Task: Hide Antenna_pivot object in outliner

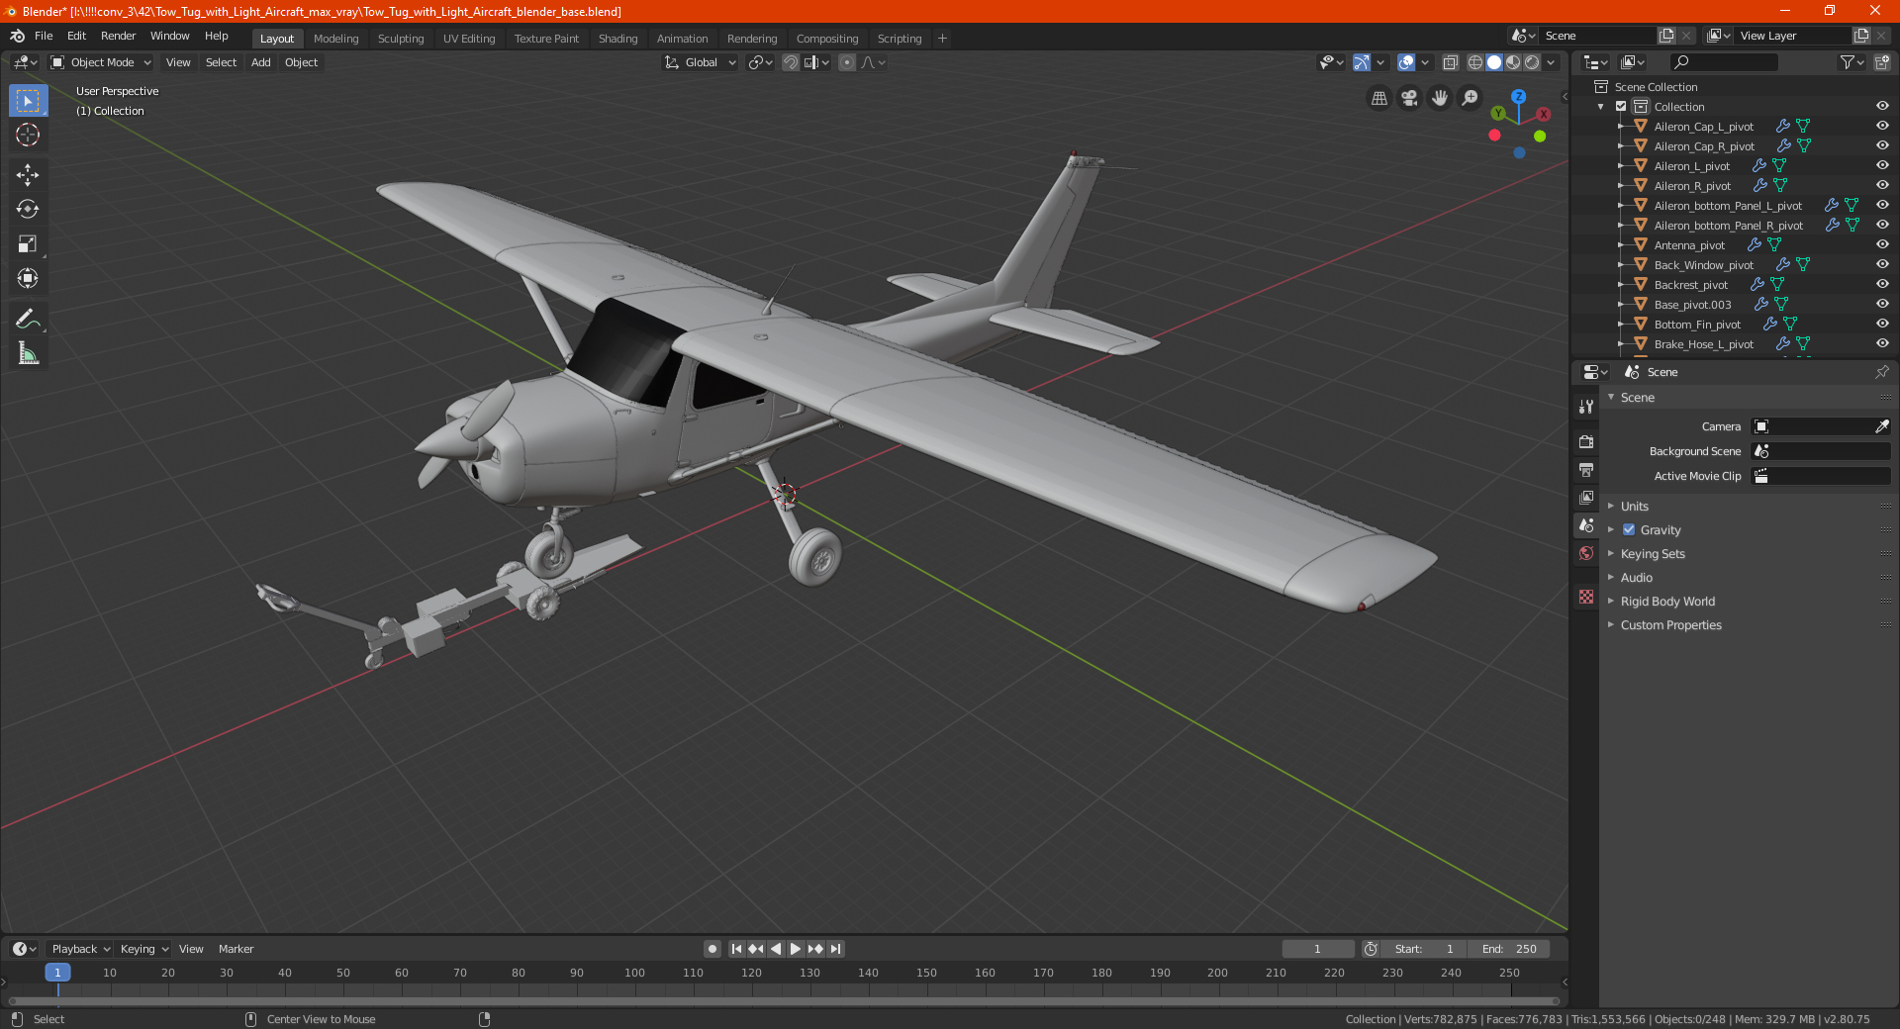Action: point(1882,245)
